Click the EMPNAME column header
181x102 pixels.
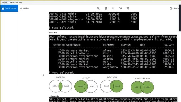click(109, 45)
